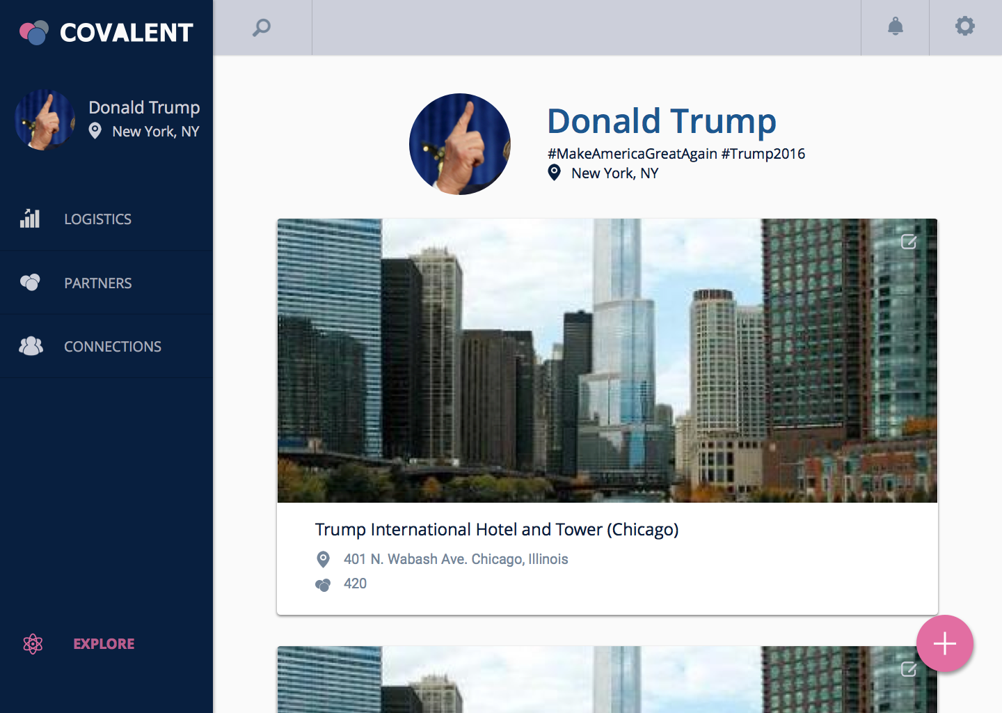The height and width of the screenshot is (713, 1002).
Task: Click the top search bar field
Action: [586, 27]
